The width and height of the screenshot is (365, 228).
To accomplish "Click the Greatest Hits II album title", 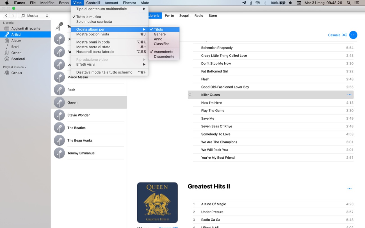I will coord(209,186).
